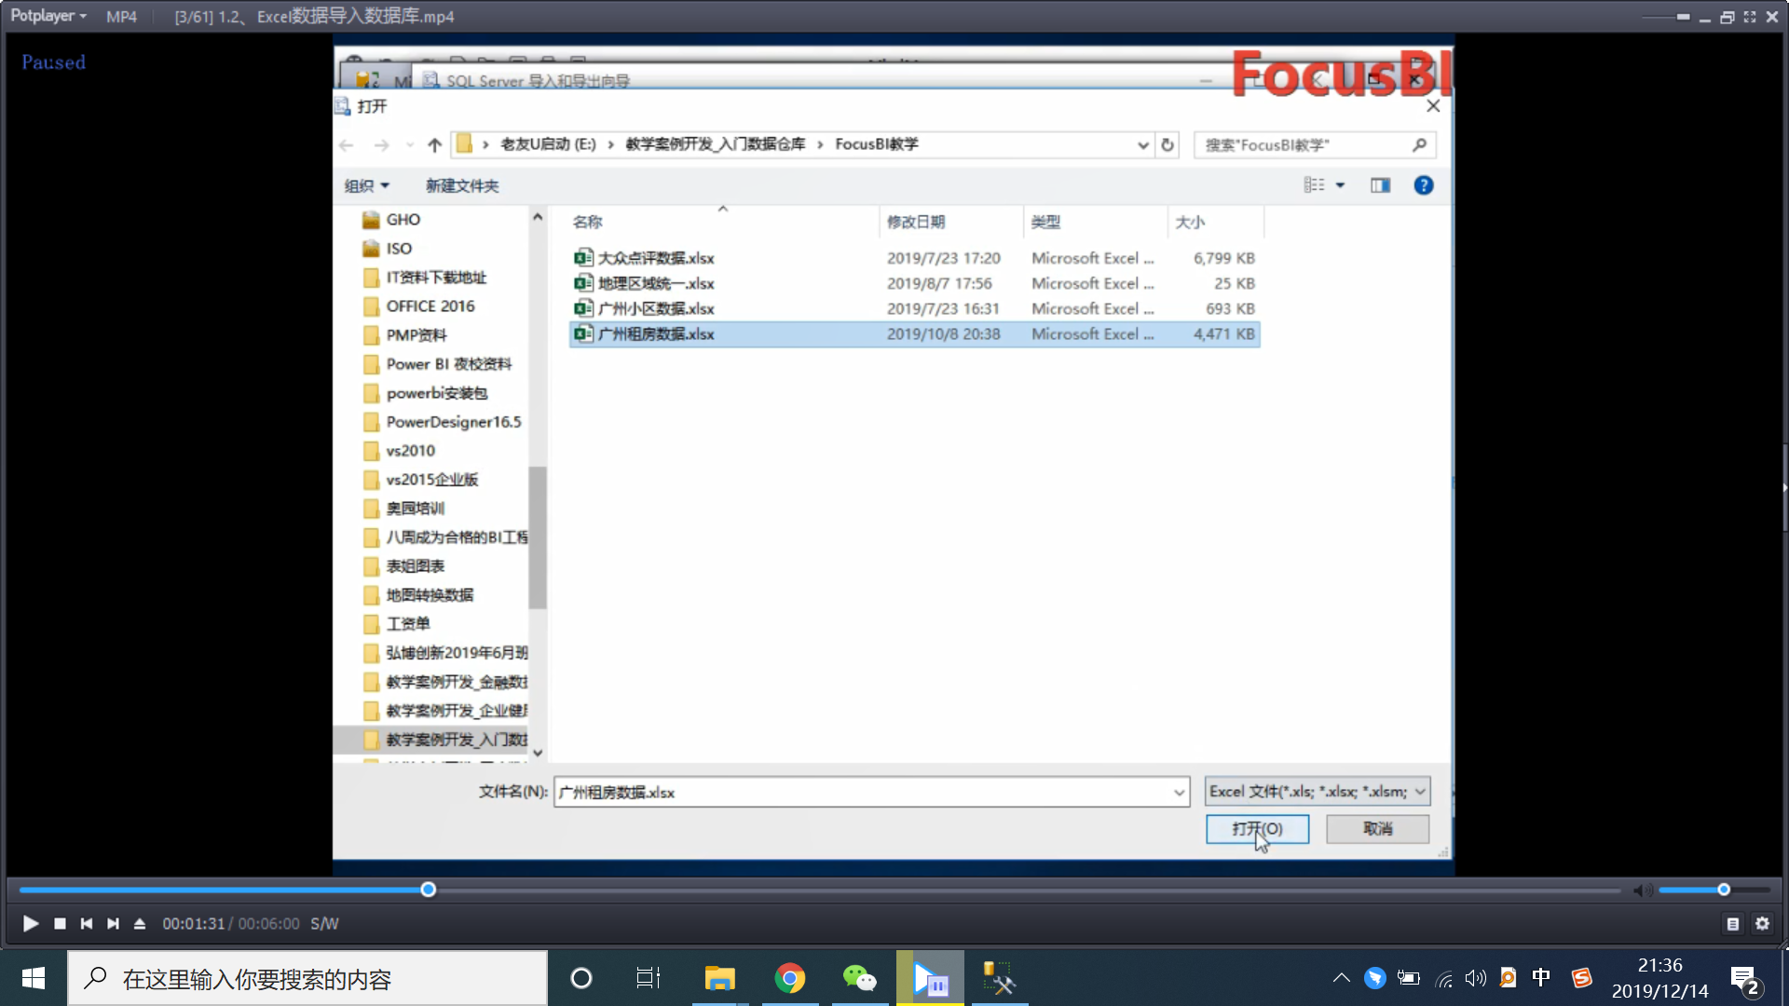
Task: Select file 大众点评数据.xlsx
Action: (x=656, y=258)
